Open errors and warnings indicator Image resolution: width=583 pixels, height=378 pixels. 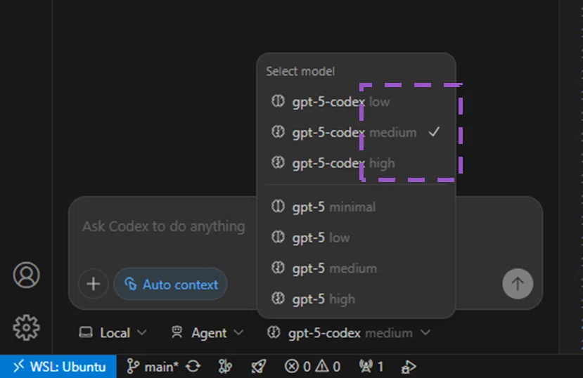[x=312, y=367]
